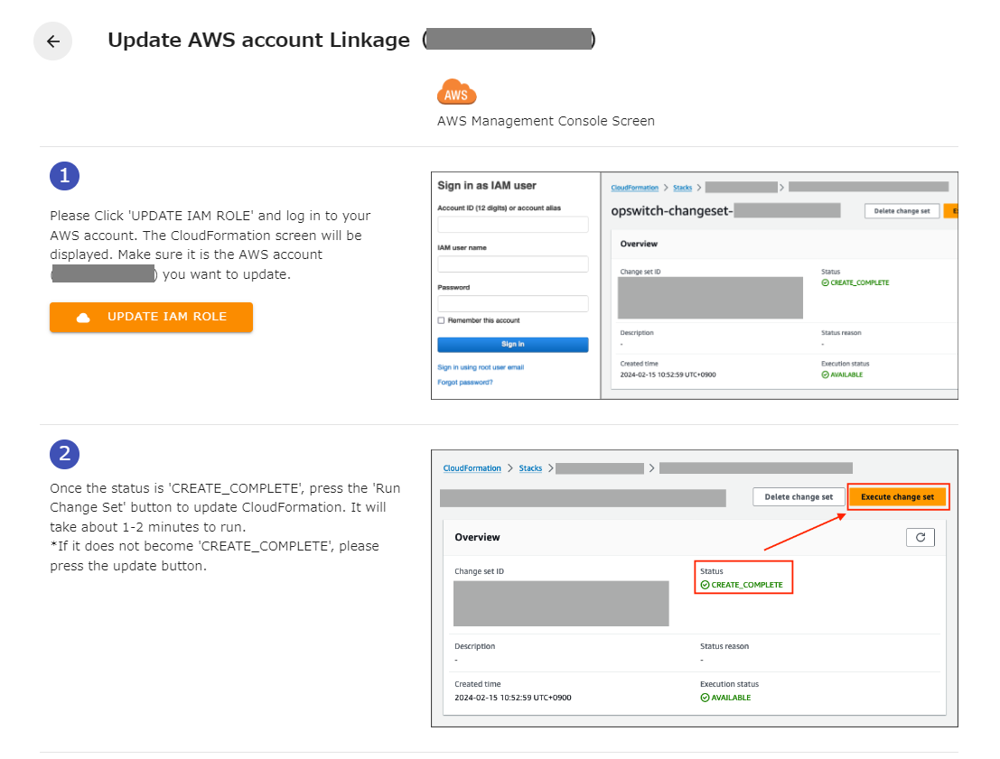This screenshot has width=1000, height=759.
Task: Click 'Delete change set' in step 2 screenshot
Action: [799, 497]
